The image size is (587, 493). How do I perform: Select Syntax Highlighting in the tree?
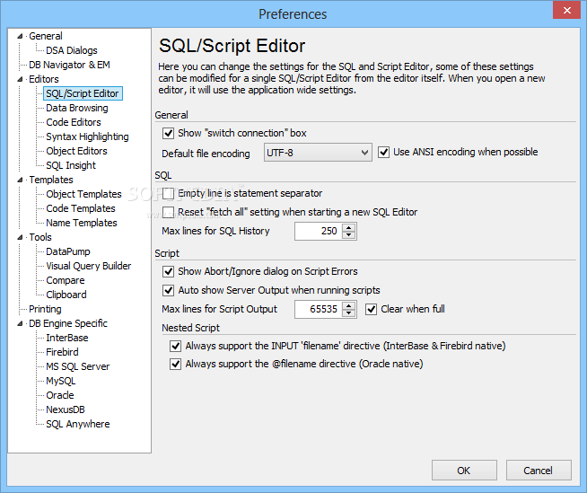(x=87, y=136)
